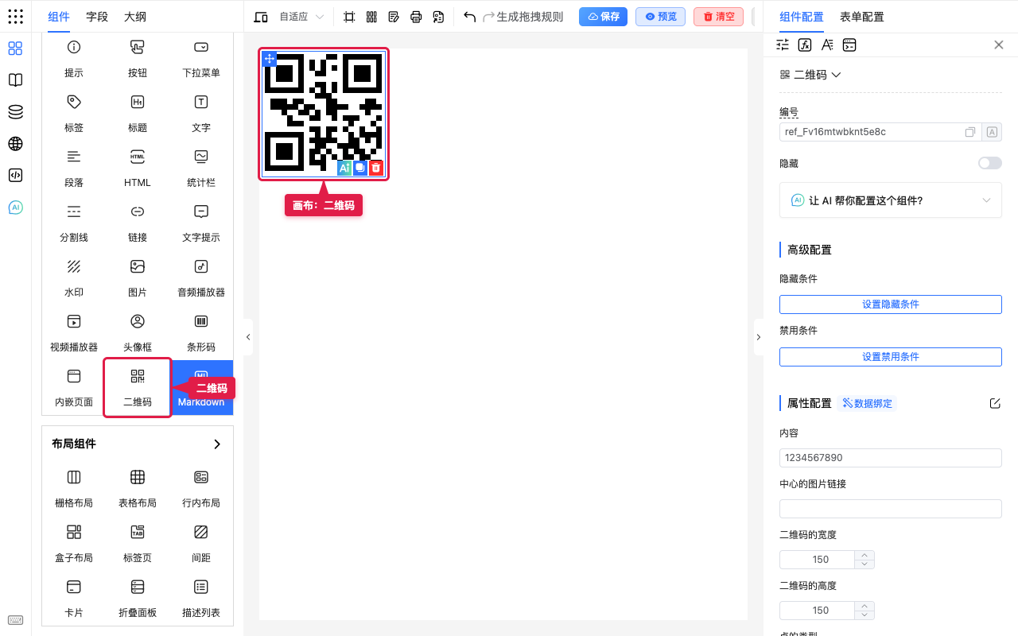This screenshot has height=636, width=1018.
Task: Copy the component ref ID
Action: (970, 132)
